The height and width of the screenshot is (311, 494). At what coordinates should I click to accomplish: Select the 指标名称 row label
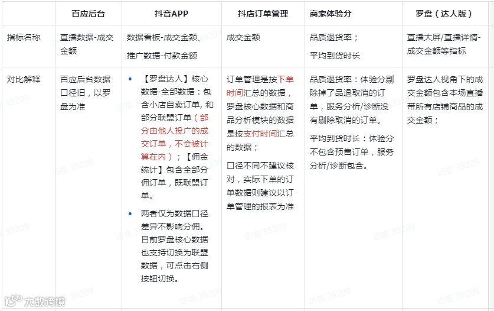pyautogui.click(x=24, y=37)
